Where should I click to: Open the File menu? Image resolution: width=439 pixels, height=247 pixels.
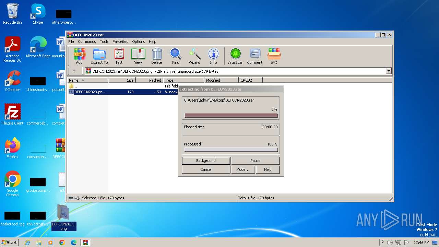point(71,42)
